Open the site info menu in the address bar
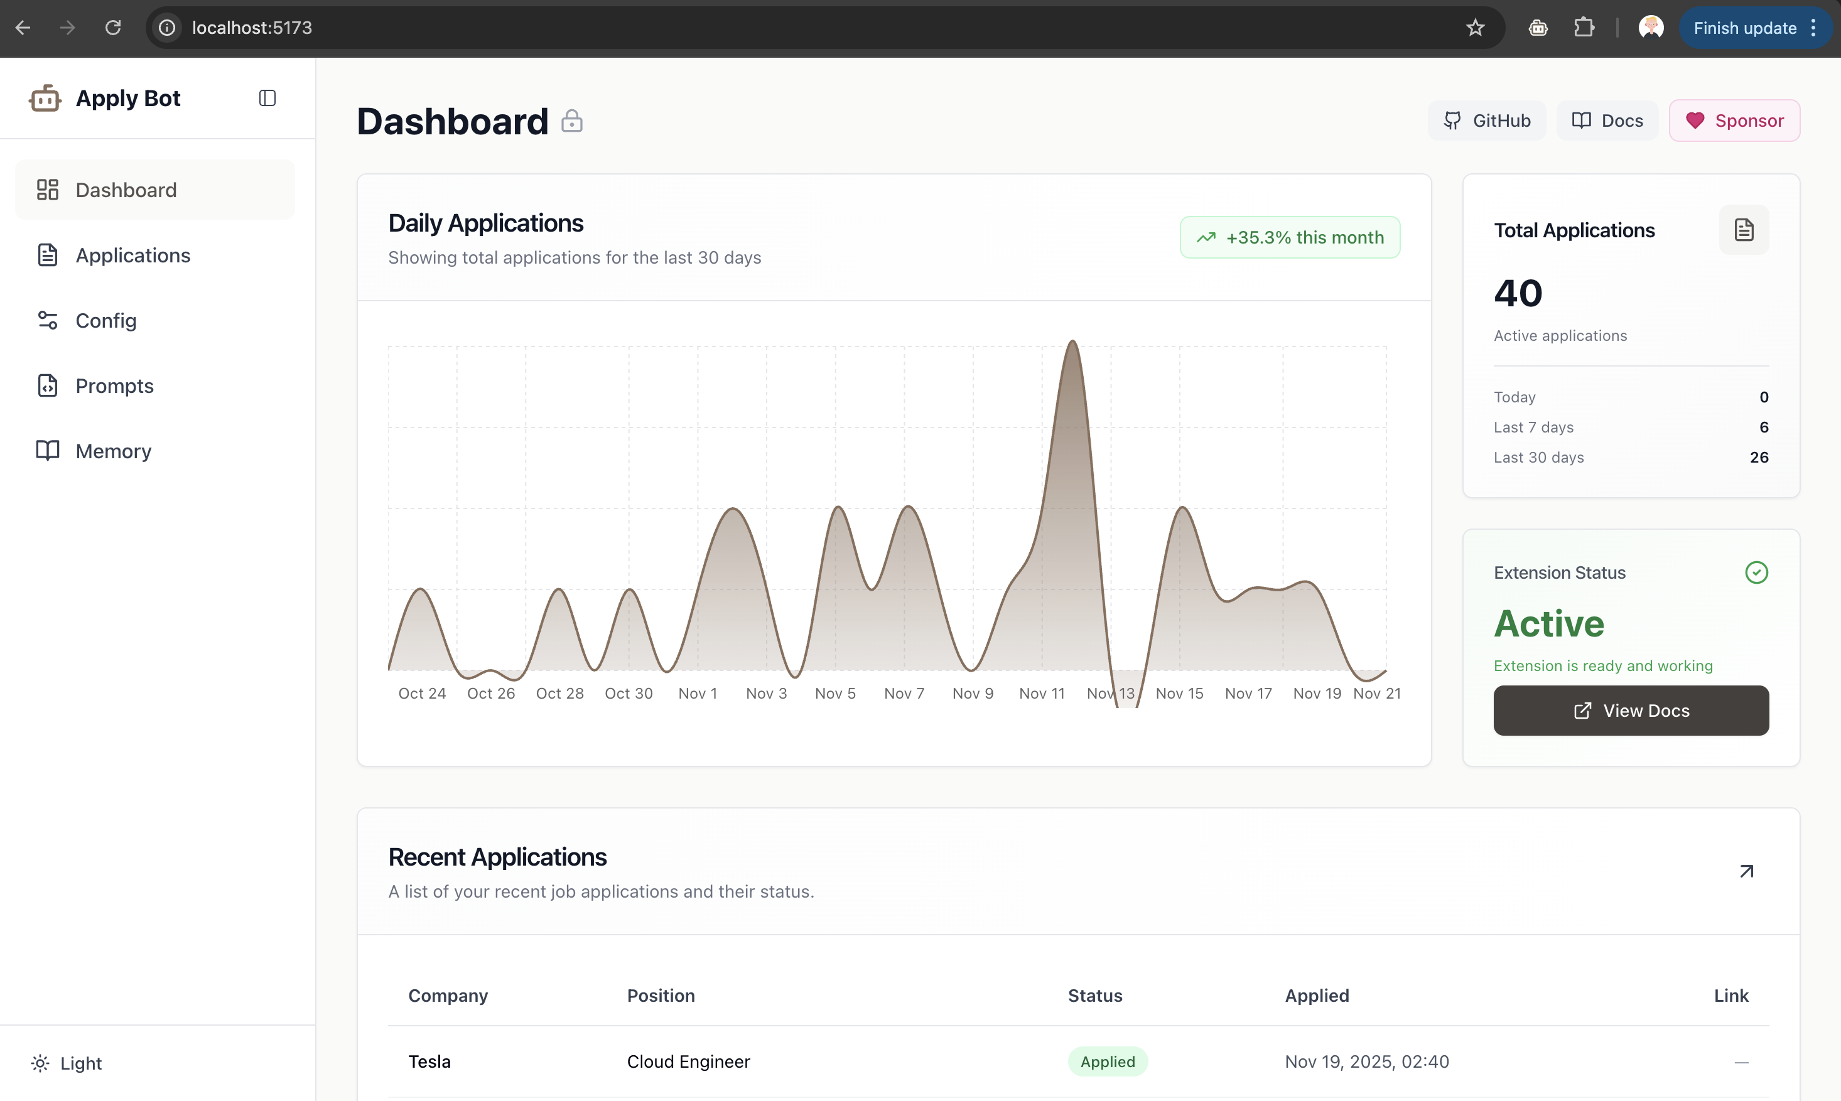The image size is (1841, 1101). click(x=166, y=28)
